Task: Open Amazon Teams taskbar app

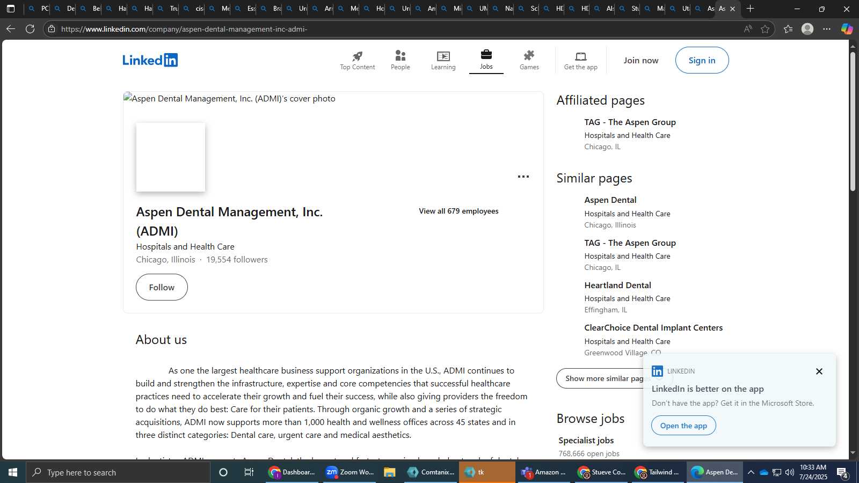Action: point(544,472)
